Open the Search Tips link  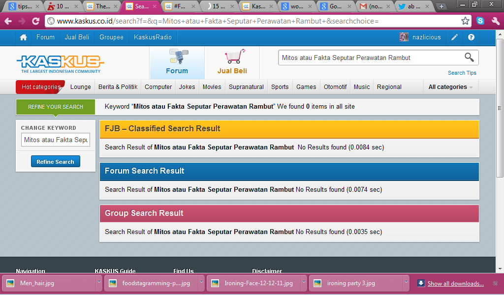tap(462, 73)
